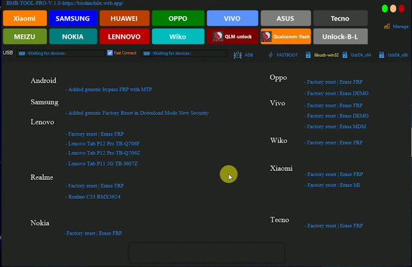
Task: Click 'Lenovo Tab P11 5G TB-J607Z'
Action: point(102,164)
